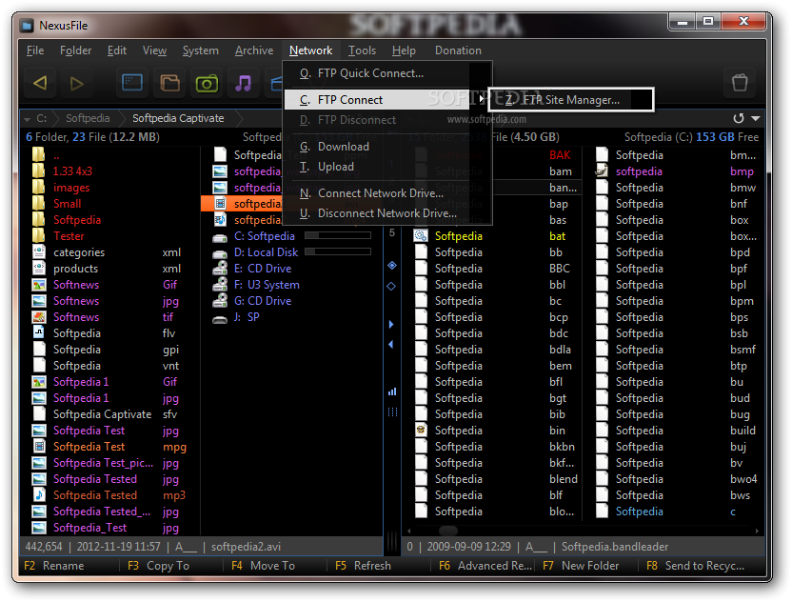This screenshot has height=602, width=792.
Task: Select the G: CD Drive icon
Action: click(x=220, y=301)
